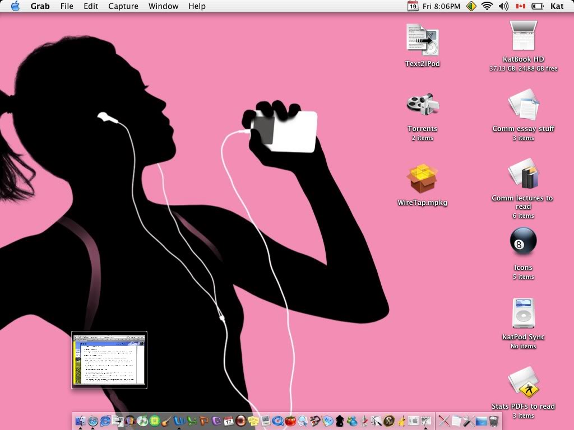
Task: Click the battery status menu bar icon
Action: [x=538, y=6]
